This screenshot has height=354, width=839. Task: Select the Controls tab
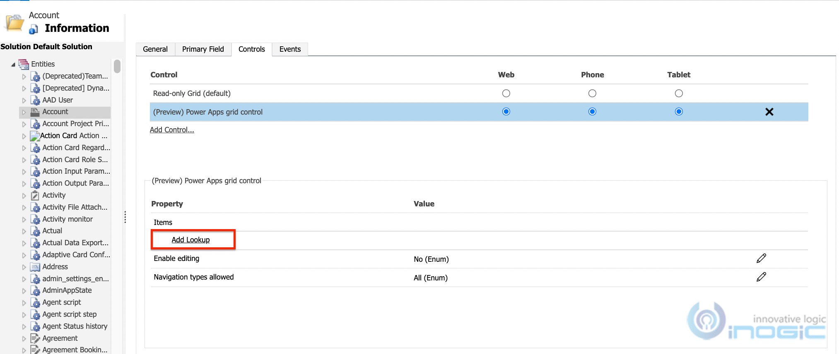coord(252,49)
